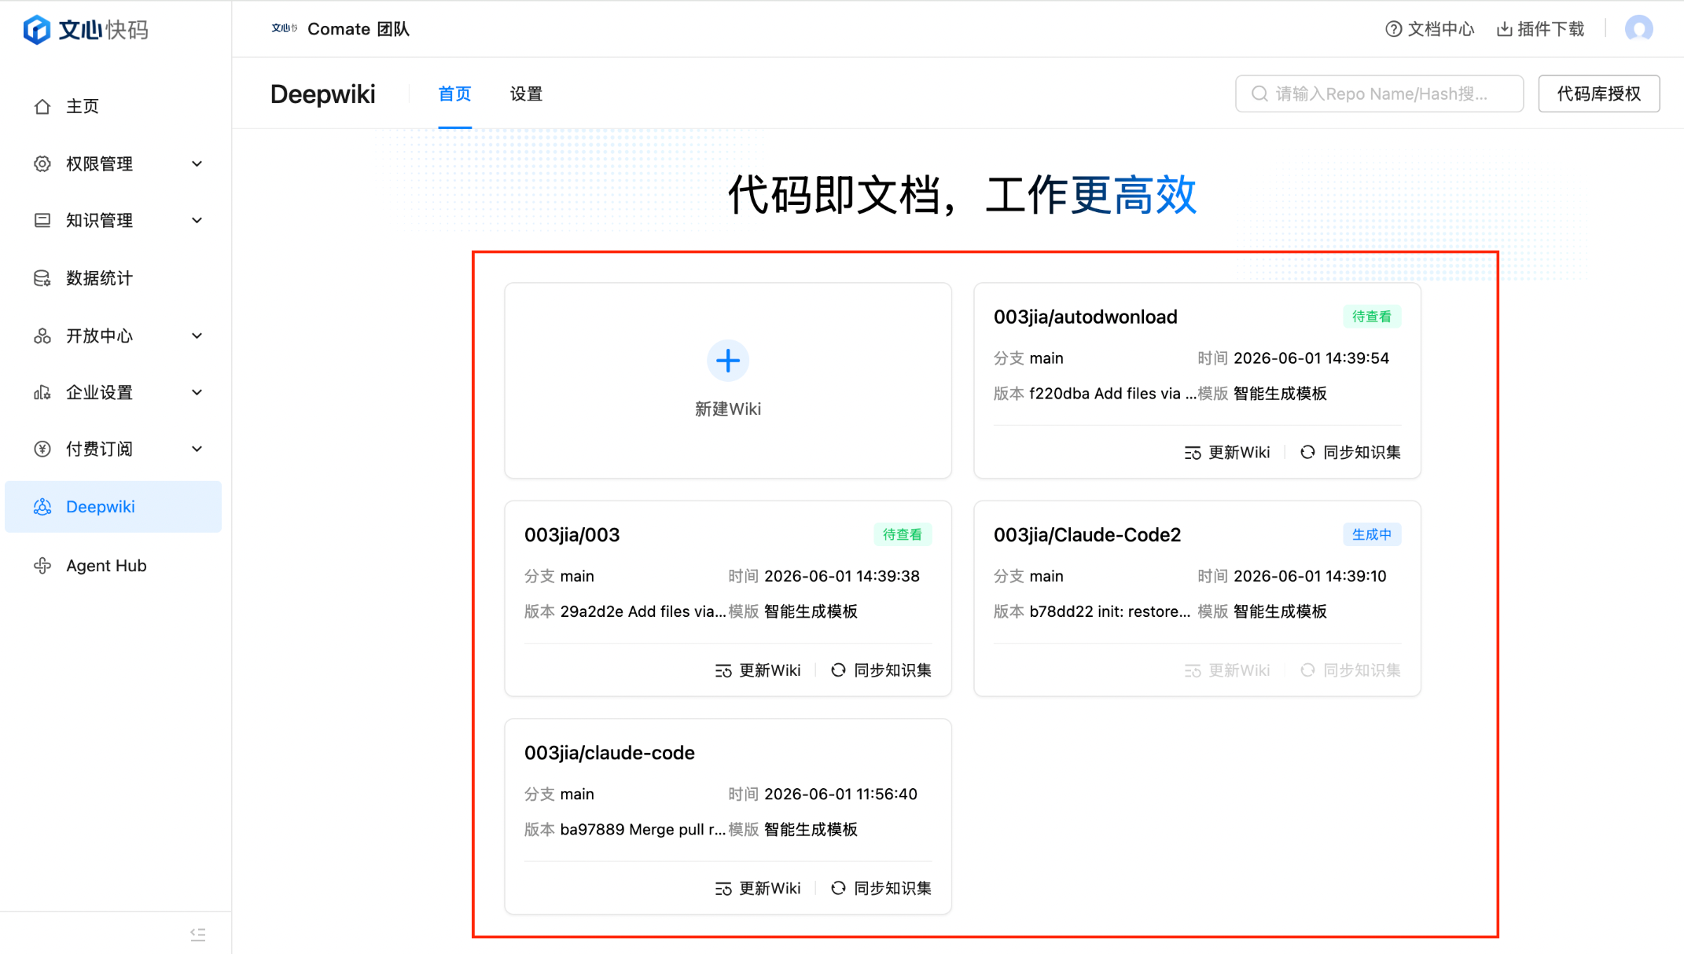Image resolution: width=1684 pixels, height=954 pixels.
Task: Click the plus icon to create Wiki
Action: pyautogui.click(x=728, y=361)
